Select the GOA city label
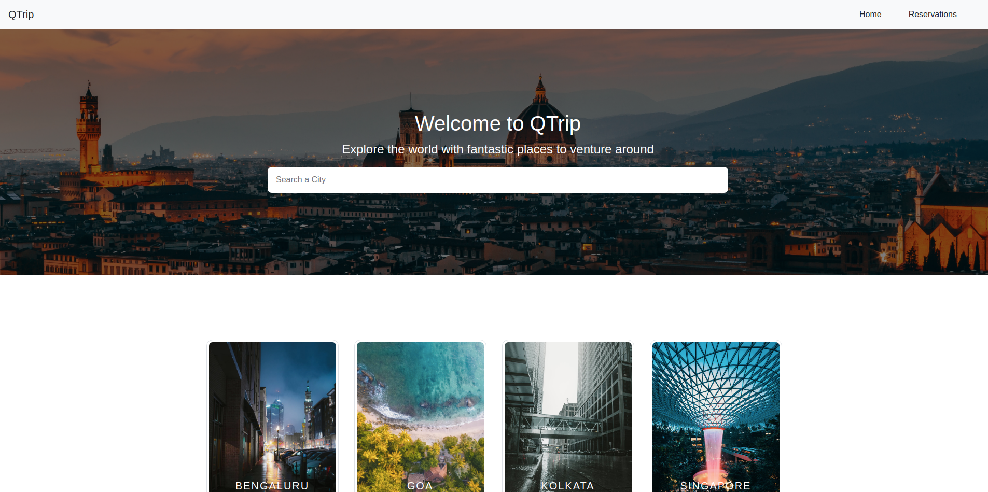The height and width of the screenshot is (492, 988). pos(420,485)
